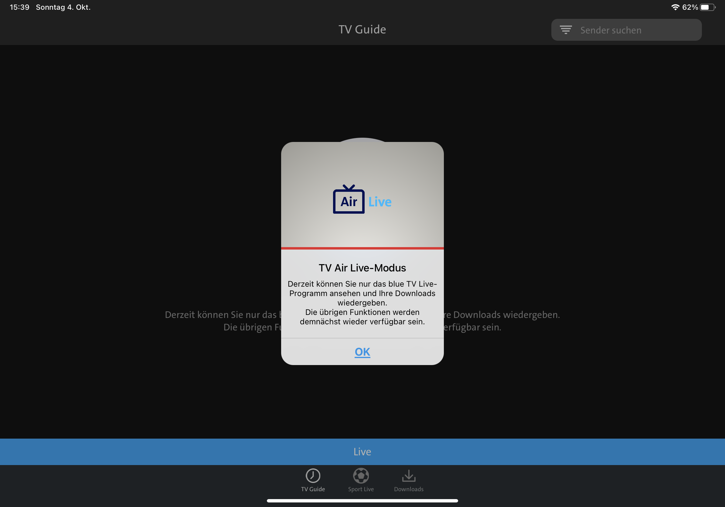This screenshot has width=725, height=507.
Task: Click the filter icon in the search bar
Action: [x=566, y=30]
